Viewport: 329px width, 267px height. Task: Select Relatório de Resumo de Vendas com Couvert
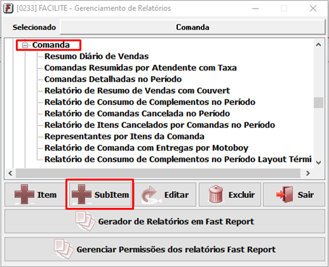point(137,91)
